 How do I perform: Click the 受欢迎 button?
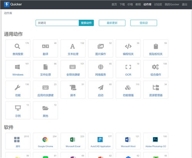pos(144,23)
